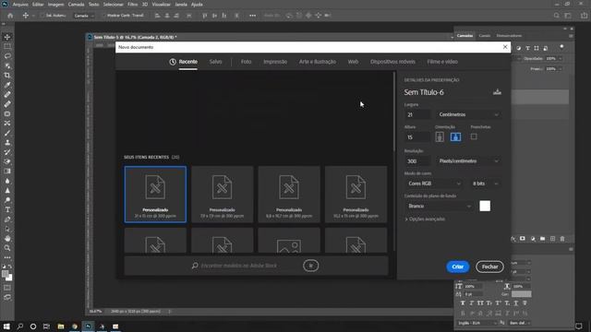Image resolution: width=591 pixels, height=332 pixels.
Task: Click the Altura input field
Action: [417, 137]
